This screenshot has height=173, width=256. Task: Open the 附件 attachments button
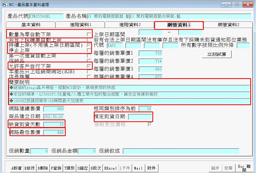(x=151, y=168)
